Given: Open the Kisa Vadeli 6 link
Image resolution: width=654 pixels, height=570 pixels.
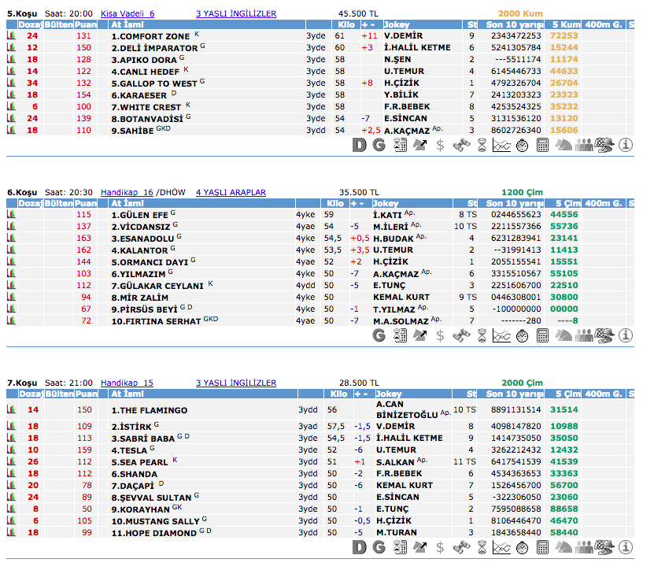Looking at the screenshot, I should click(127, 14).
